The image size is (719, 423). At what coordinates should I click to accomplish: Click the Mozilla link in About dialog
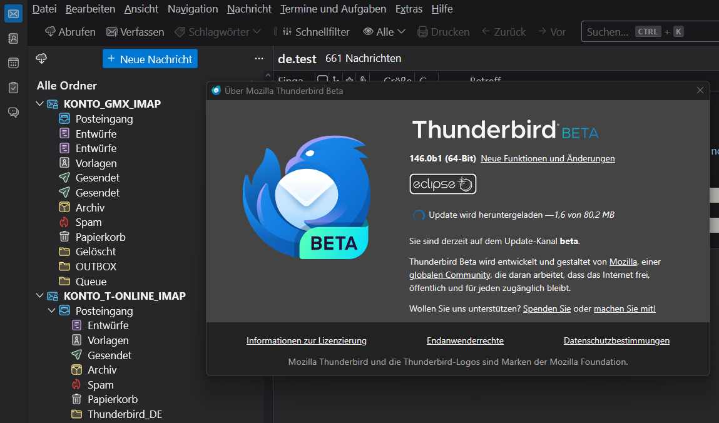[x=623, y=262]
